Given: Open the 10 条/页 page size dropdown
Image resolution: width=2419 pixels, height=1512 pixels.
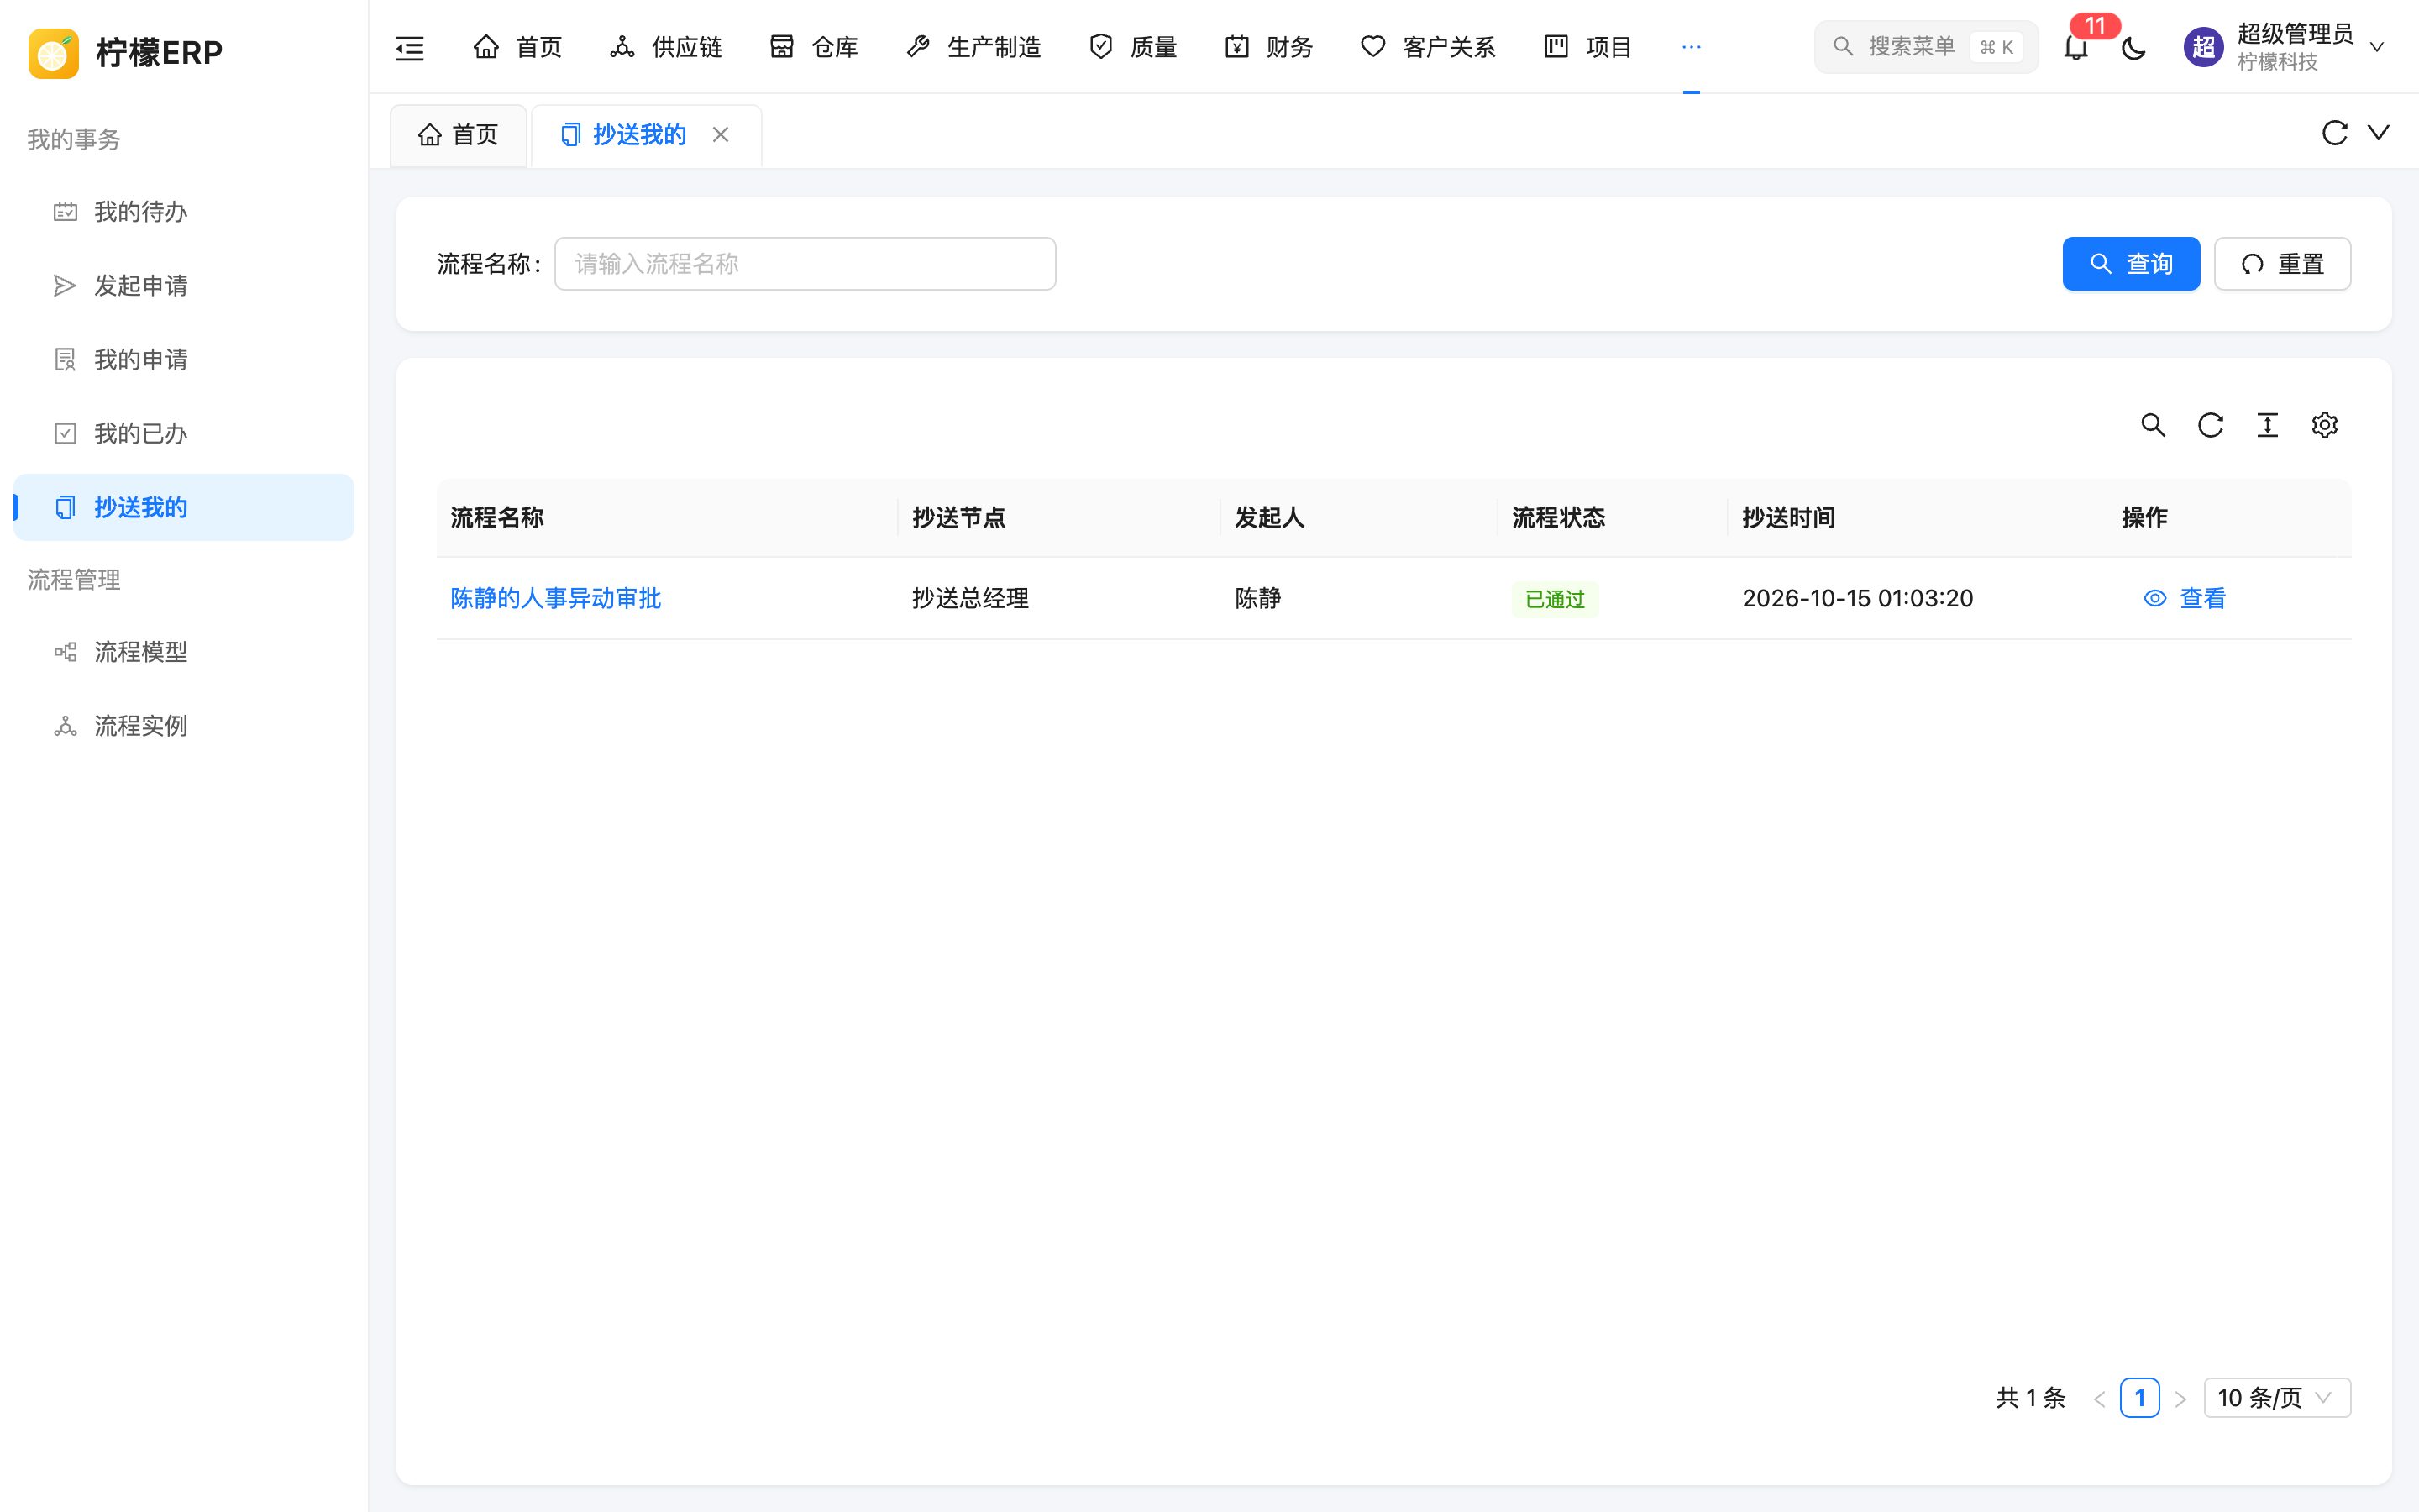Looking at the screenshot, I should pos(2277,1398).
